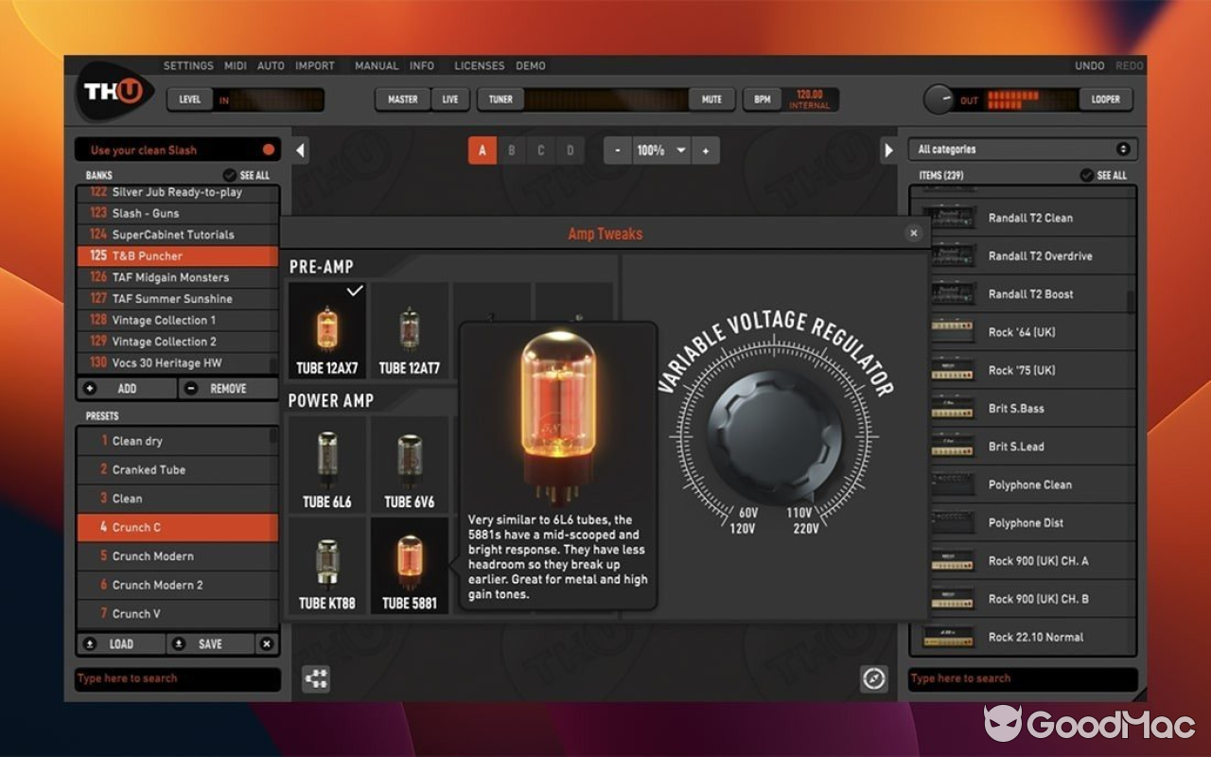Open the zoom percentage dropdown
Image resolution: width=1211 pixels, height=757 pixels.
[x=661, y=150]
